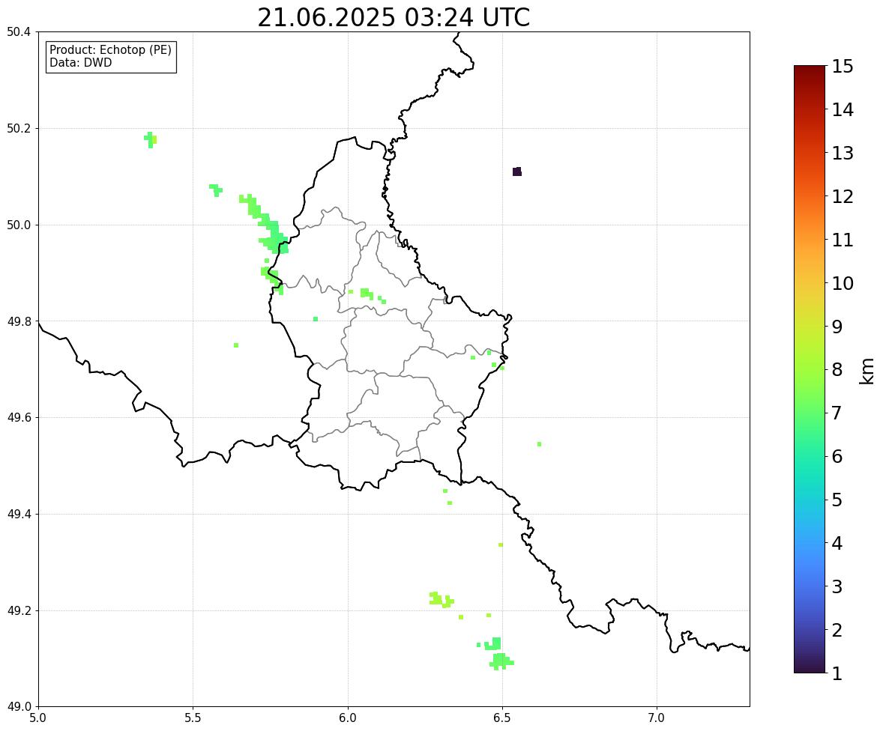Click the dark purple echo cell near 50.1 north
This screenshot has height=731, width=883.
coord(517,172)
